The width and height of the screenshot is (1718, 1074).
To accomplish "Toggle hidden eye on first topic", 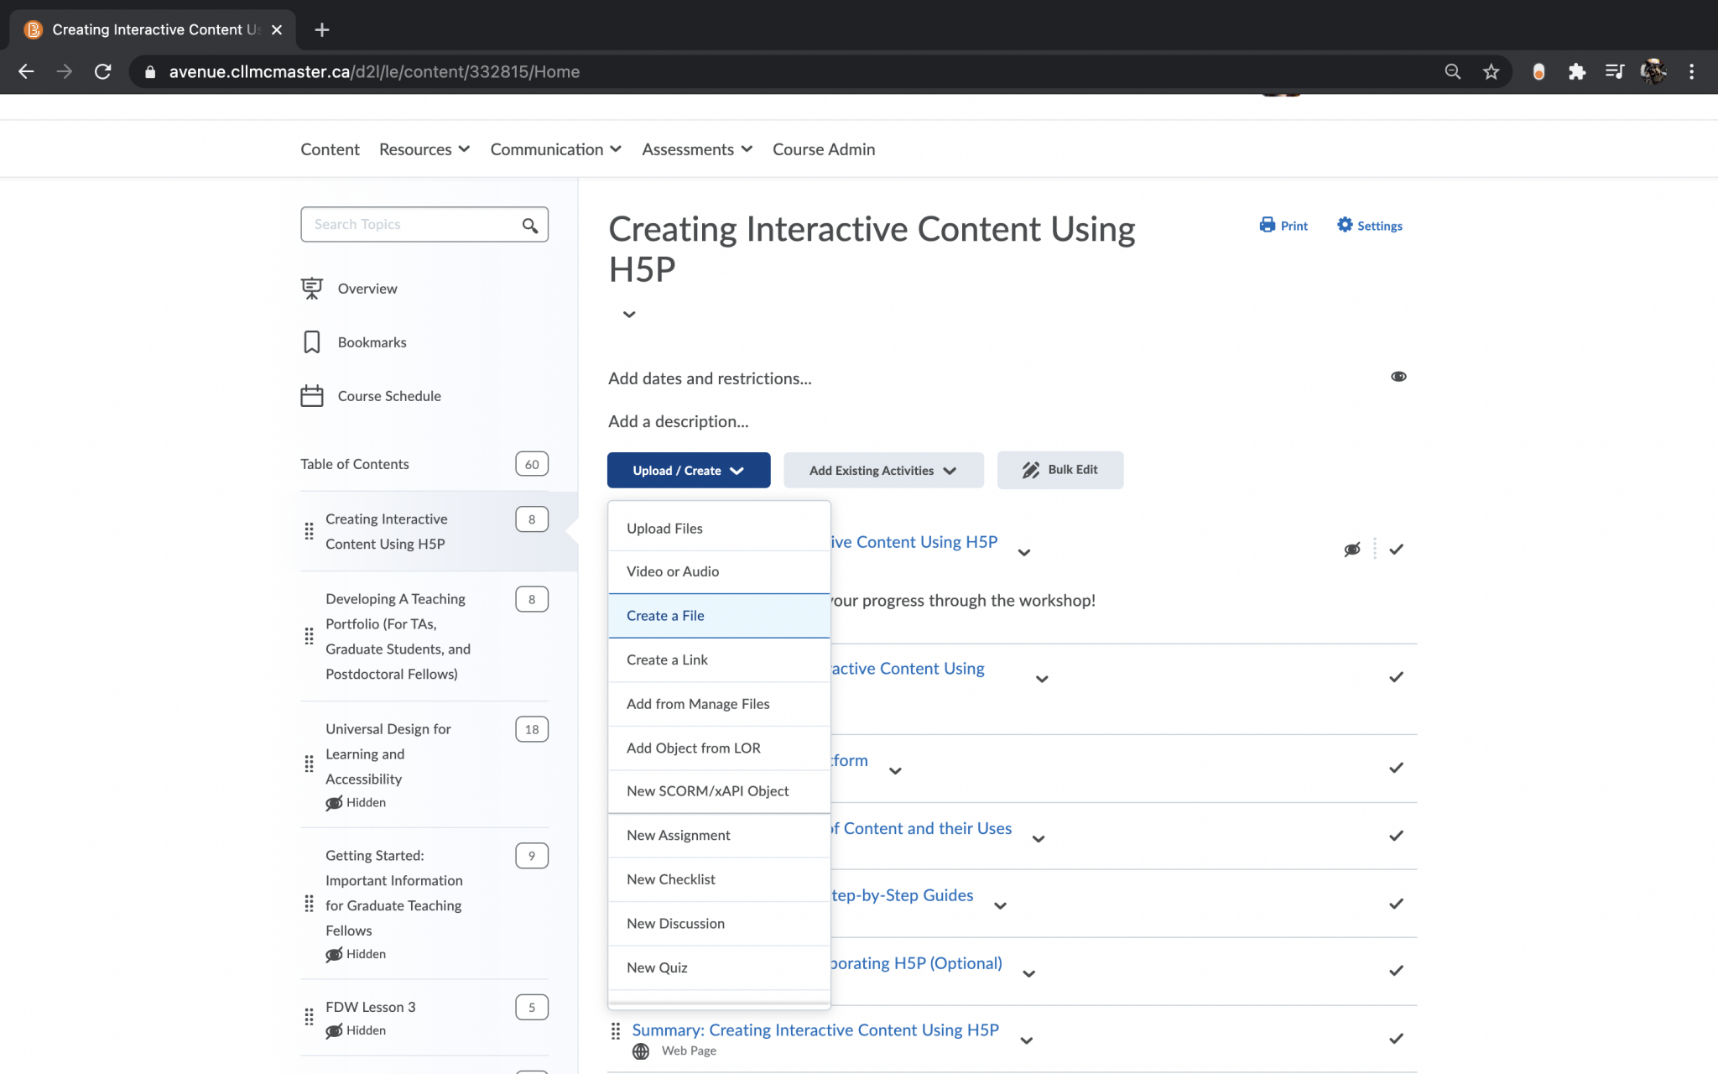I will (1351, 550).
